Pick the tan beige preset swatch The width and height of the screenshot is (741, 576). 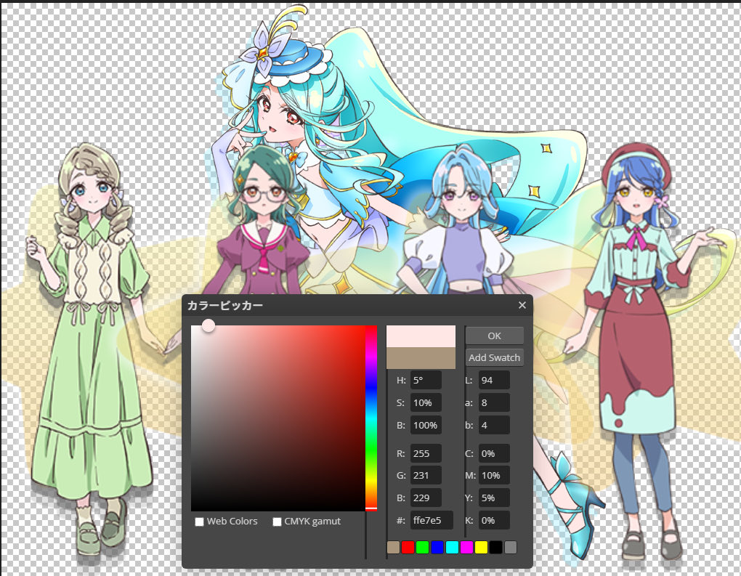click(x=393, y=547)
